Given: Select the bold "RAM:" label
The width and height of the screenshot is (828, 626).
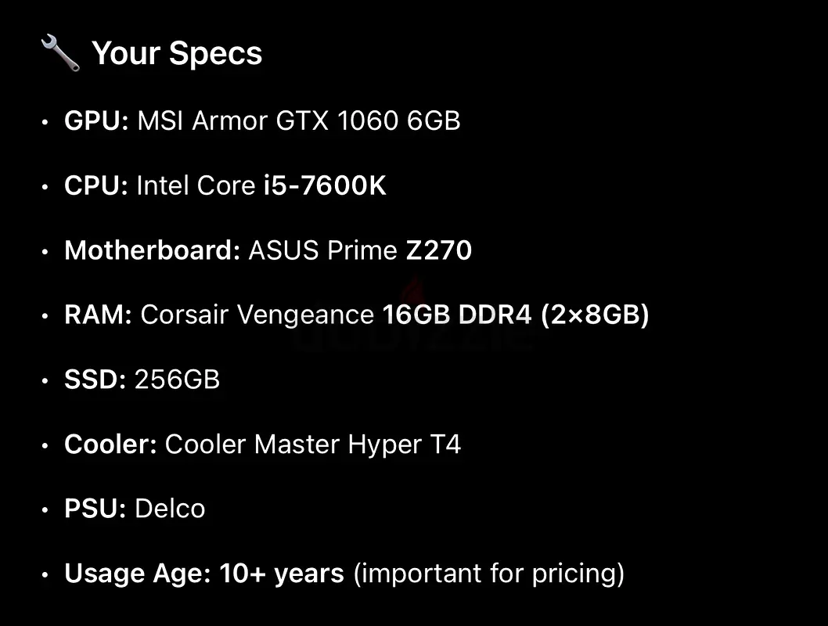Looking at the screenshot, I should point(98,315).
